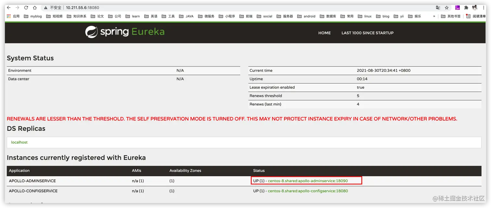Open the browser home page icon
The image size is (491, 208).
pos(35,7)
